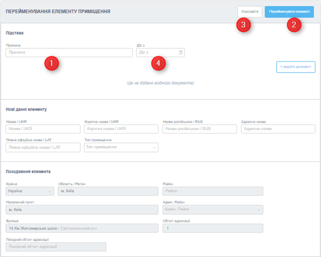Click the calendar icon in Діє з field
Screen dimensions: 321x257
181,52
